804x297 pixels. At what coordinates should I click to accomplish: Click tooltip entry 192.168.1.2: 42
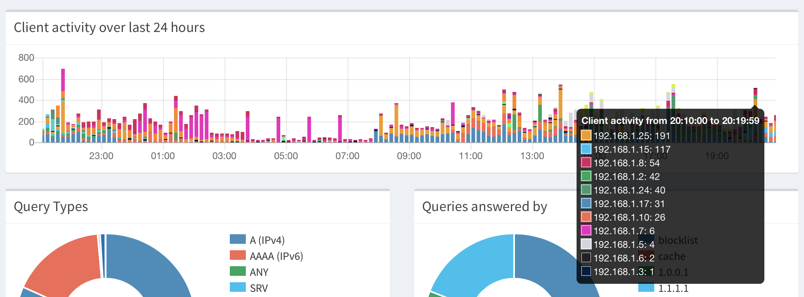click(627, 177)
